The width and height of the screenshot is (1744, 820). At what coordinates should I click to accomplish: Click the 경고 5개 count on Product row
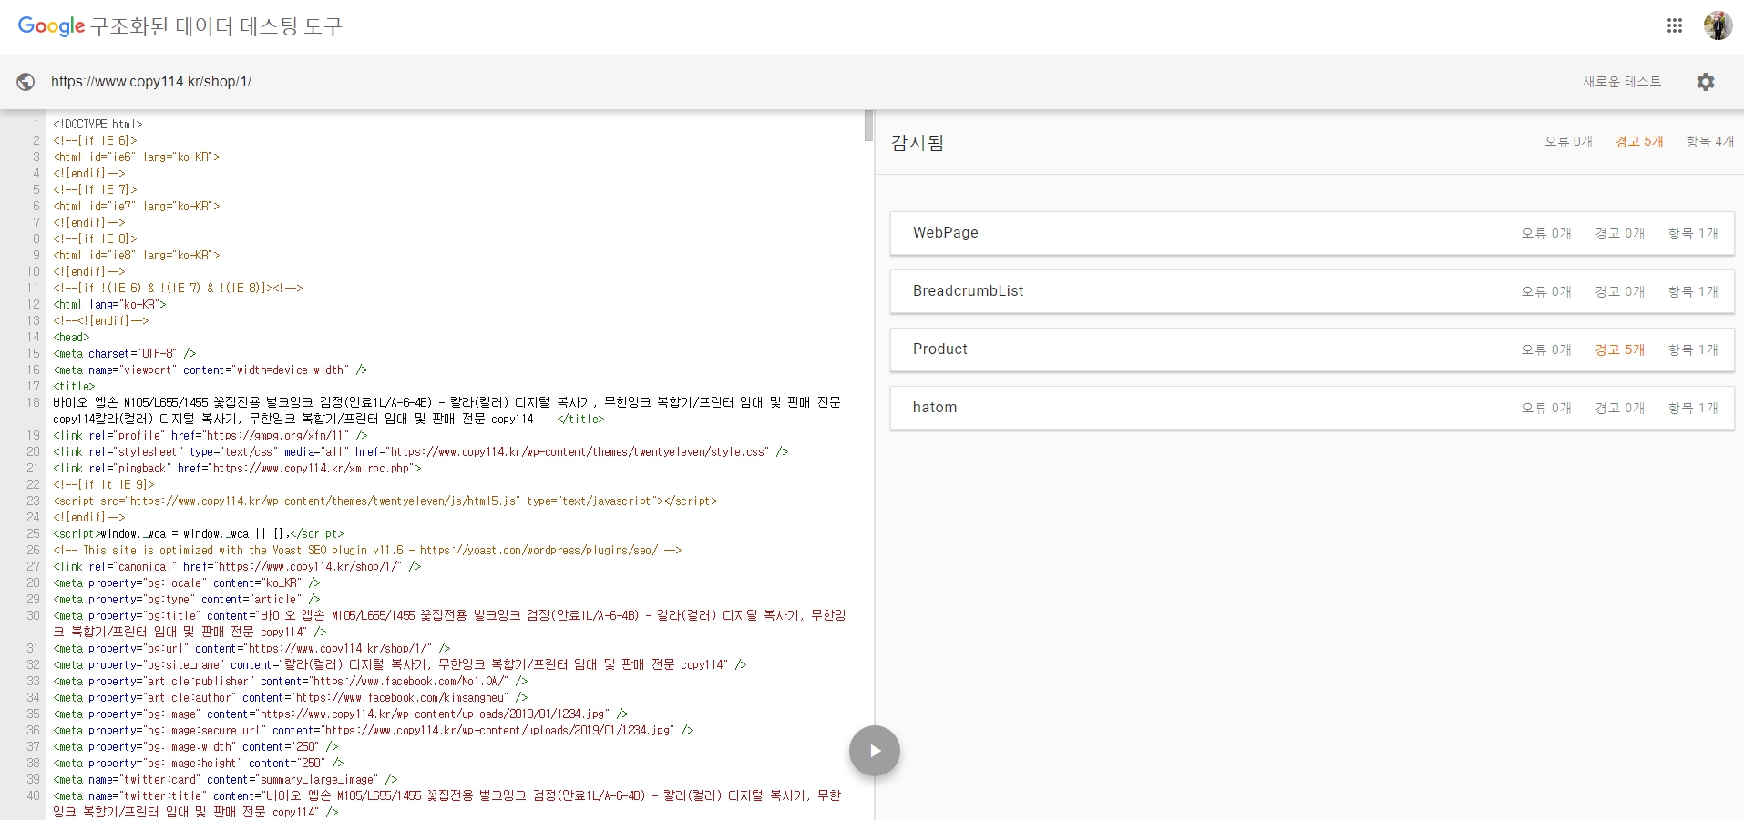point(1620,349)
